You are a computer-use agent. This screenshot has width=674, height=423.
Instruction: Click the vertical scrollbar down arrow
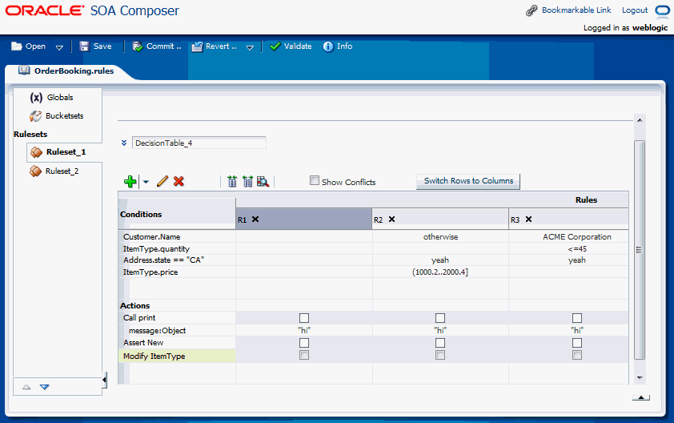pos(640,378)
